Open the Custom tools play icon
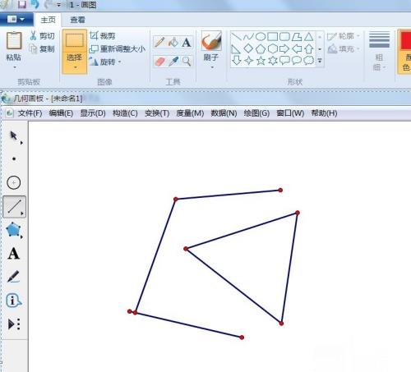 [x=14, y=324]
